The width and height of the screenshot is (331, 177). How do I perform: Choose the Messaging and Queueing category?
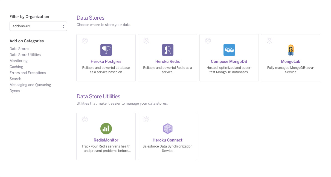pos(30,85)
